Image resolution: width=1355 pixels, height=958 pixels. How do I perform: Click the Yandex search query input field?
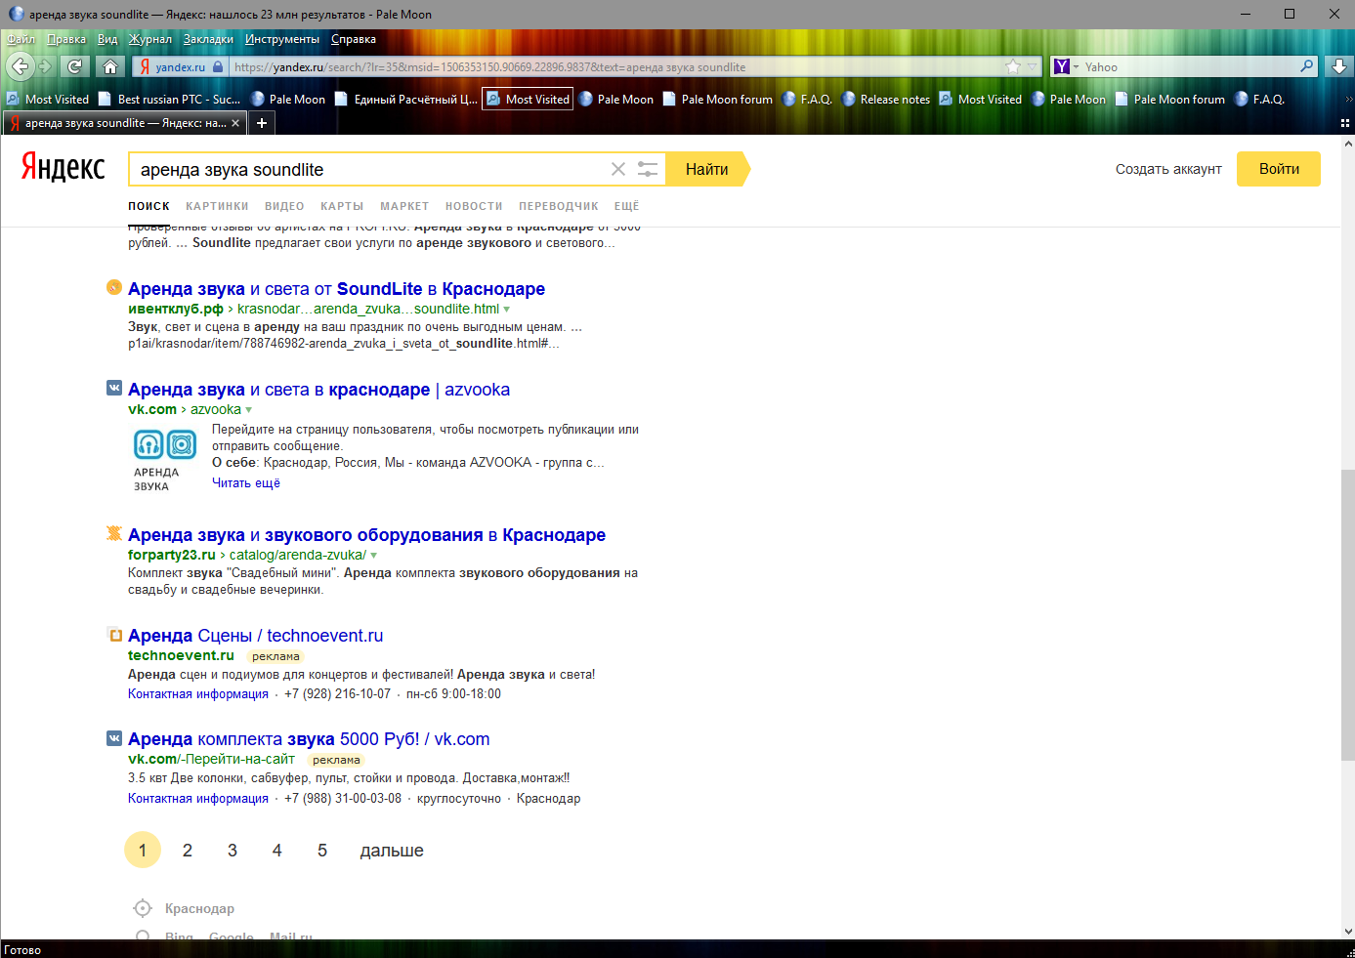click(x=371, y=169)
